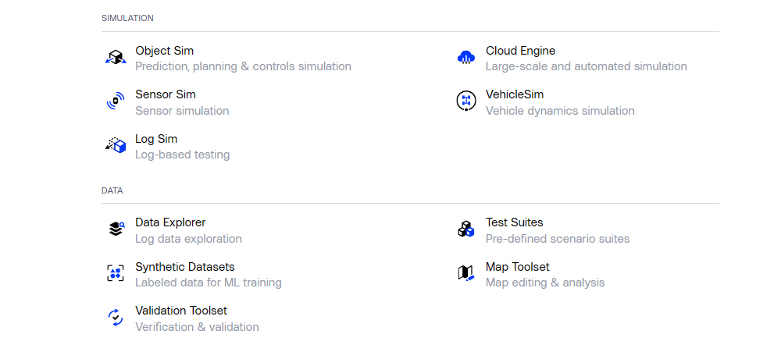Click the Cloud Engine cloud icon
The width and height of the screenshot is (781, 359).
(466, 57)
